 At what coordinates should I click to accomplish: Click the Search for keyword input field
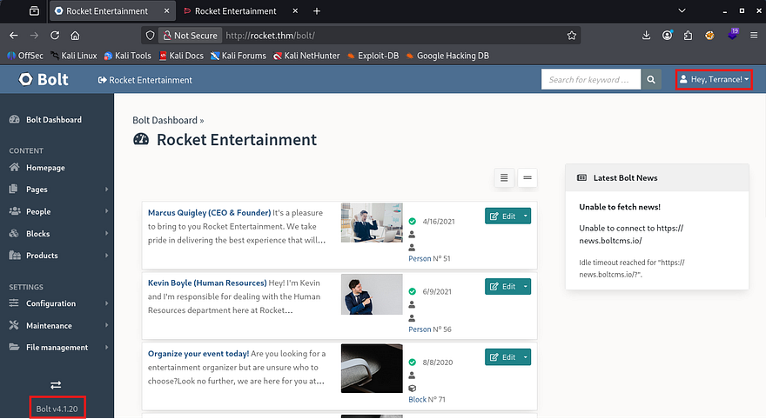tap(590, 80)
